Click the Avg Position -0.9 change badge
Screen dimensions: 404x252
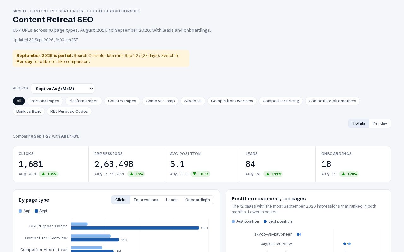point(200,174)
